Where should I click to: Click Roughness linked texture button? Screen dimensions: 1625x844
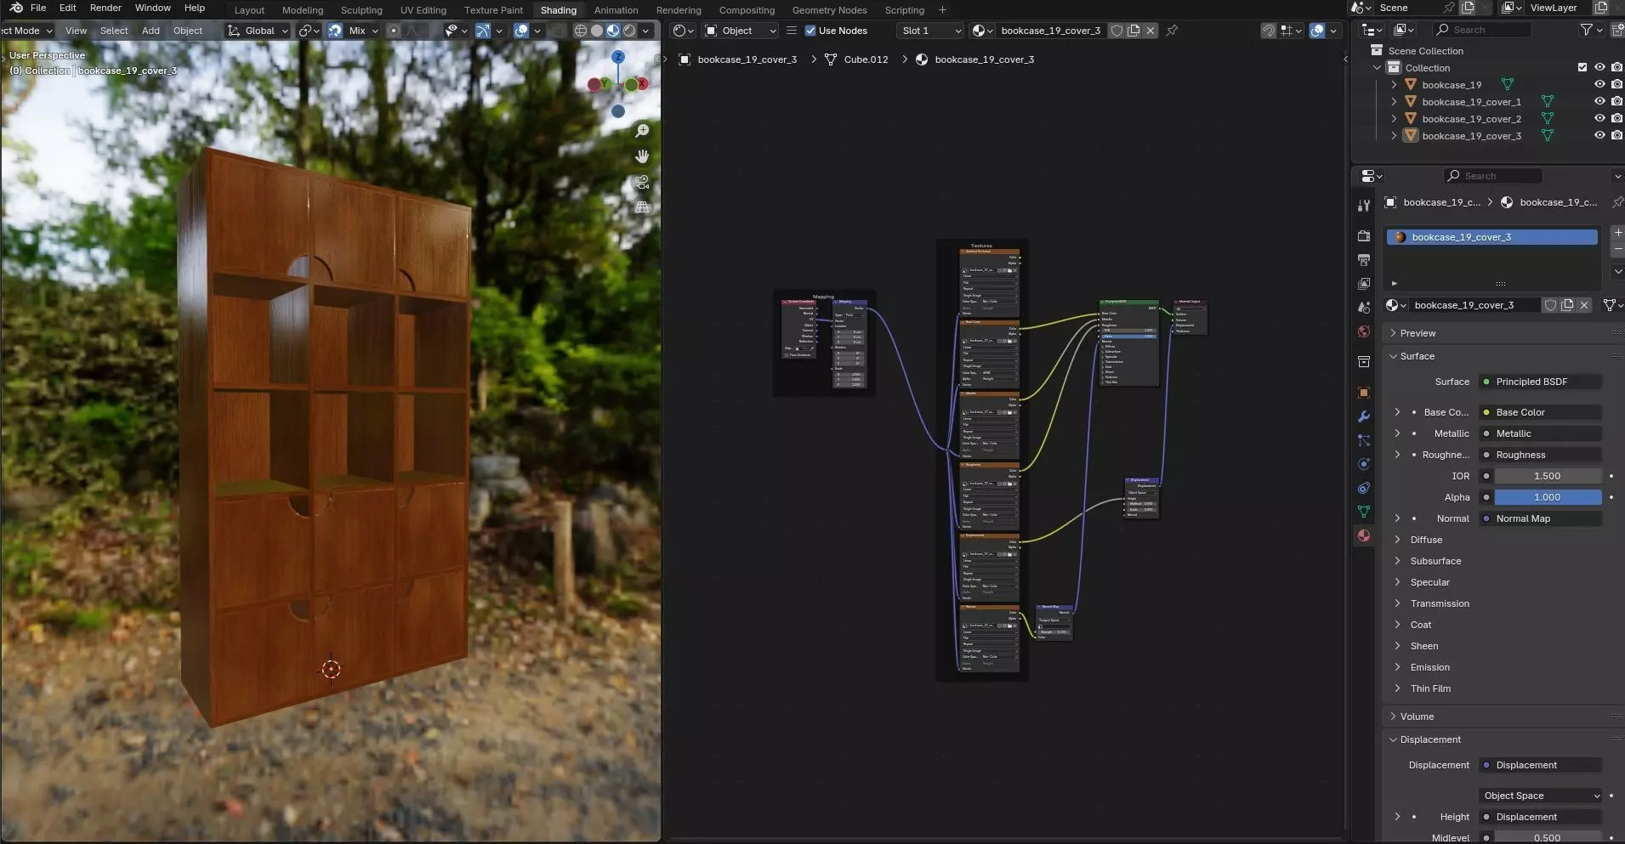tap(1541, 455)
